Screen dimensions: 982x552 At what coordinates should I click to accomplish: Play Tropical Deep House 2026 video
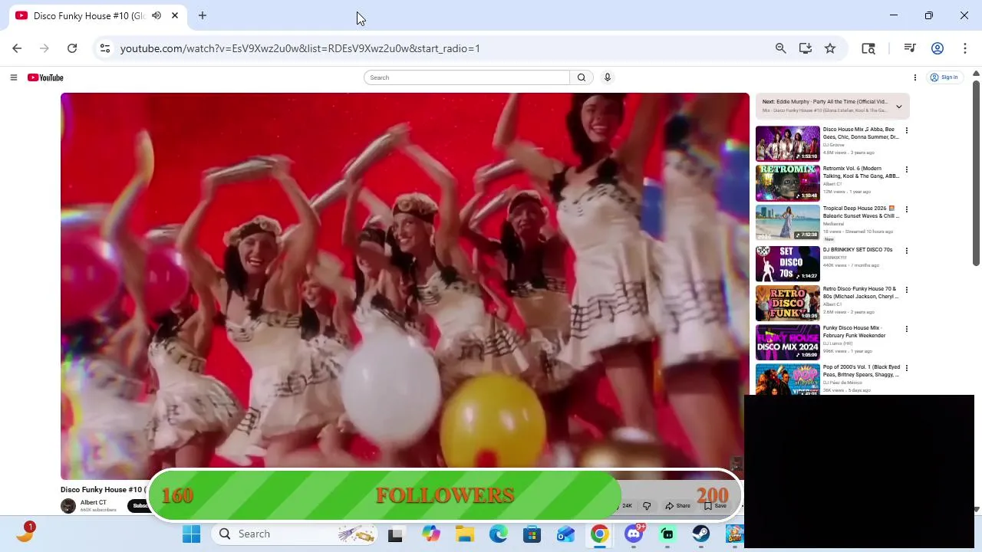point(788,222)
